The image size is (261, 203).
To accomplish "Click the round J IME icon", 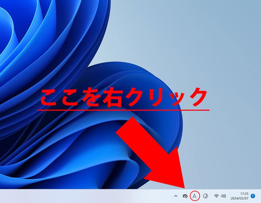I will [205, 196].
